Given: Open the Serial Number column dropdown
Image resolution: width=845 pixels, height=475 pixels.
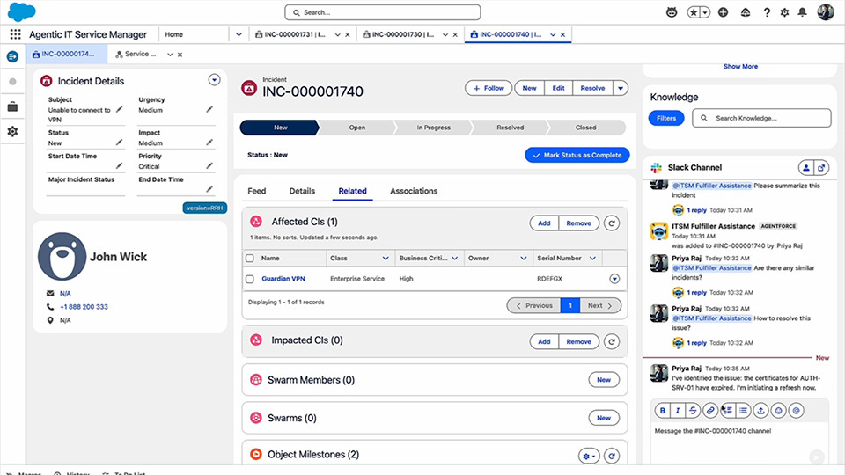Looking at the screenshot, I should [x=592, y=259].
